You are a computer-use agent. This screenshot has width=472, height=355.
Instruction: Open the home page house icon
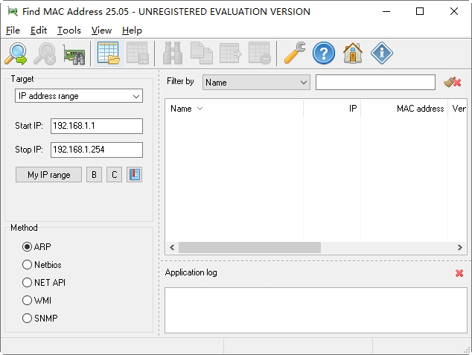pos(352,54)
